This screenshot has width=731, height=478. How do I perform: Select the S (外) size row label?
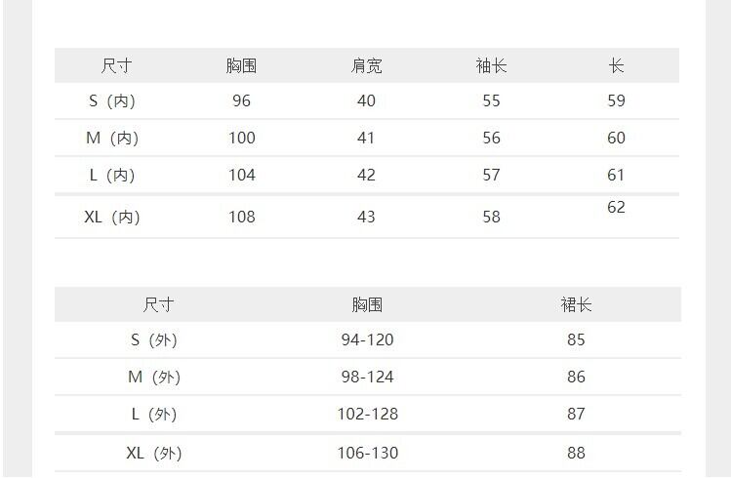tap(154, 339)
